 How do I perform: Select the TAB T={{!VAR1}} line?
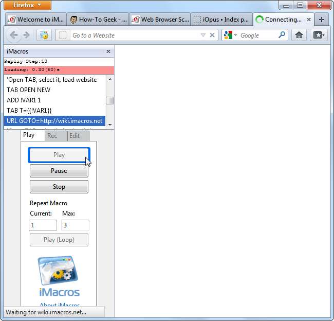point(54,111)
